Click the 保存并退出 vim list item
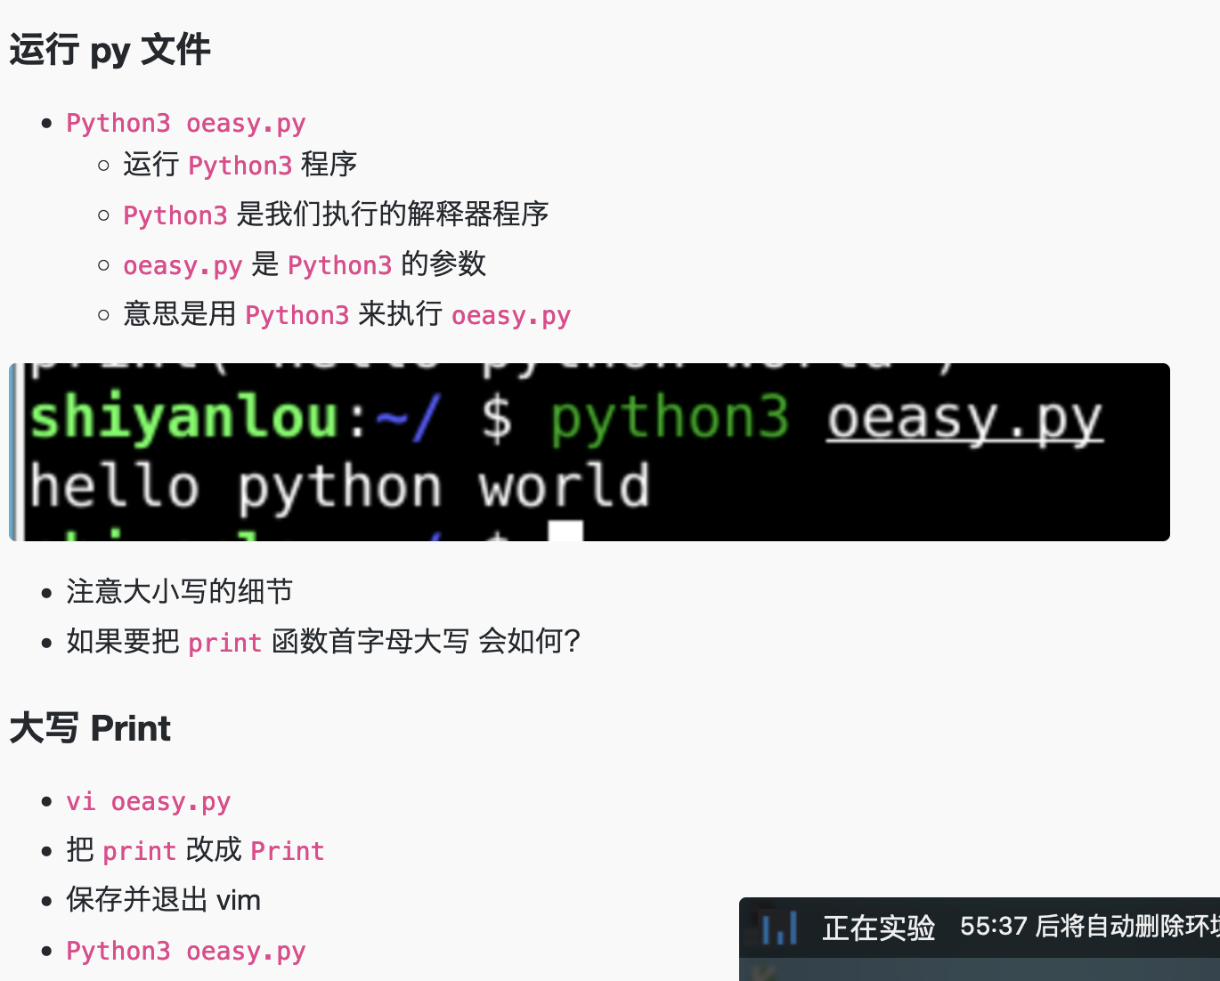1220x981 pixels. pos(163,900)
